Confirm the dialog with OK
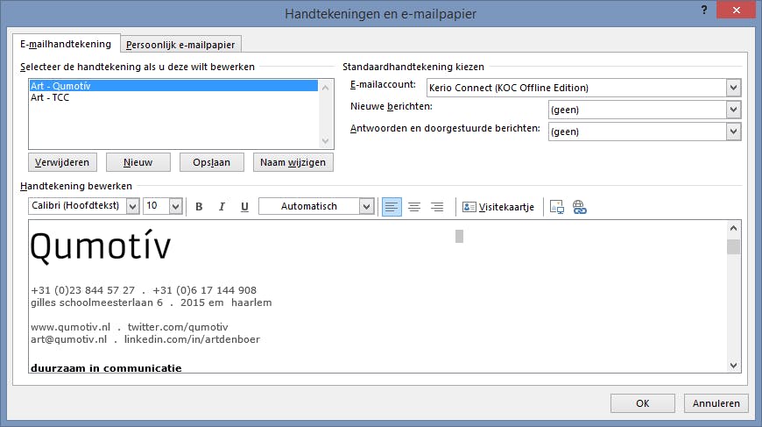Viewport: 762px width, 427px height. (x=643, y=403)
